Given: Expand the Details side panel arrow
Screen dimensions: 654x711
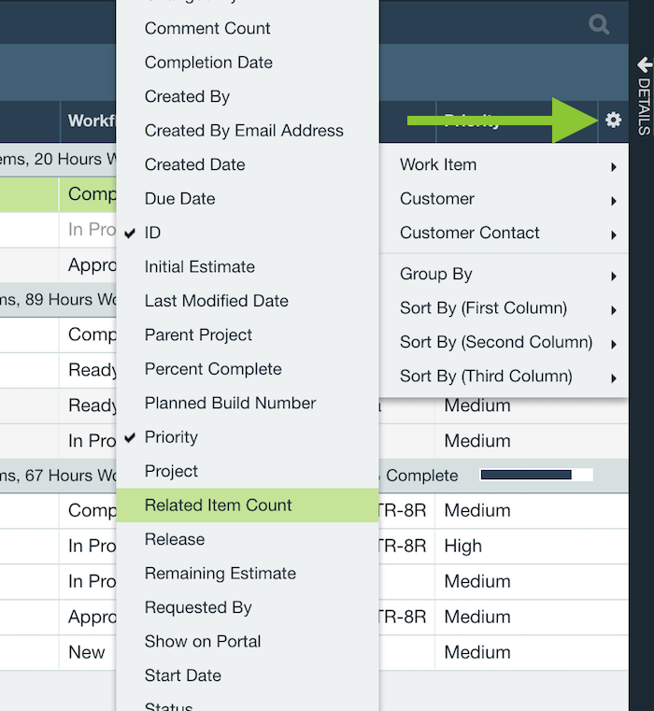Looking at the screenshot, I should point(645,64).
